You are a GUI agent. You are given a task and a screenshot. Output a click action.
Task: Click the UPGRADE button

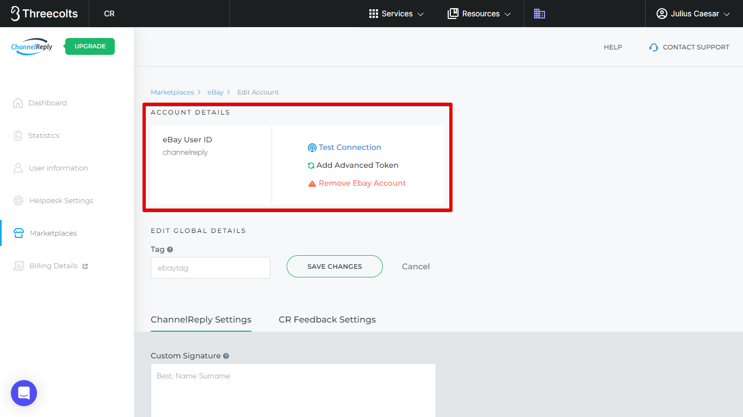tap(90, 46)
